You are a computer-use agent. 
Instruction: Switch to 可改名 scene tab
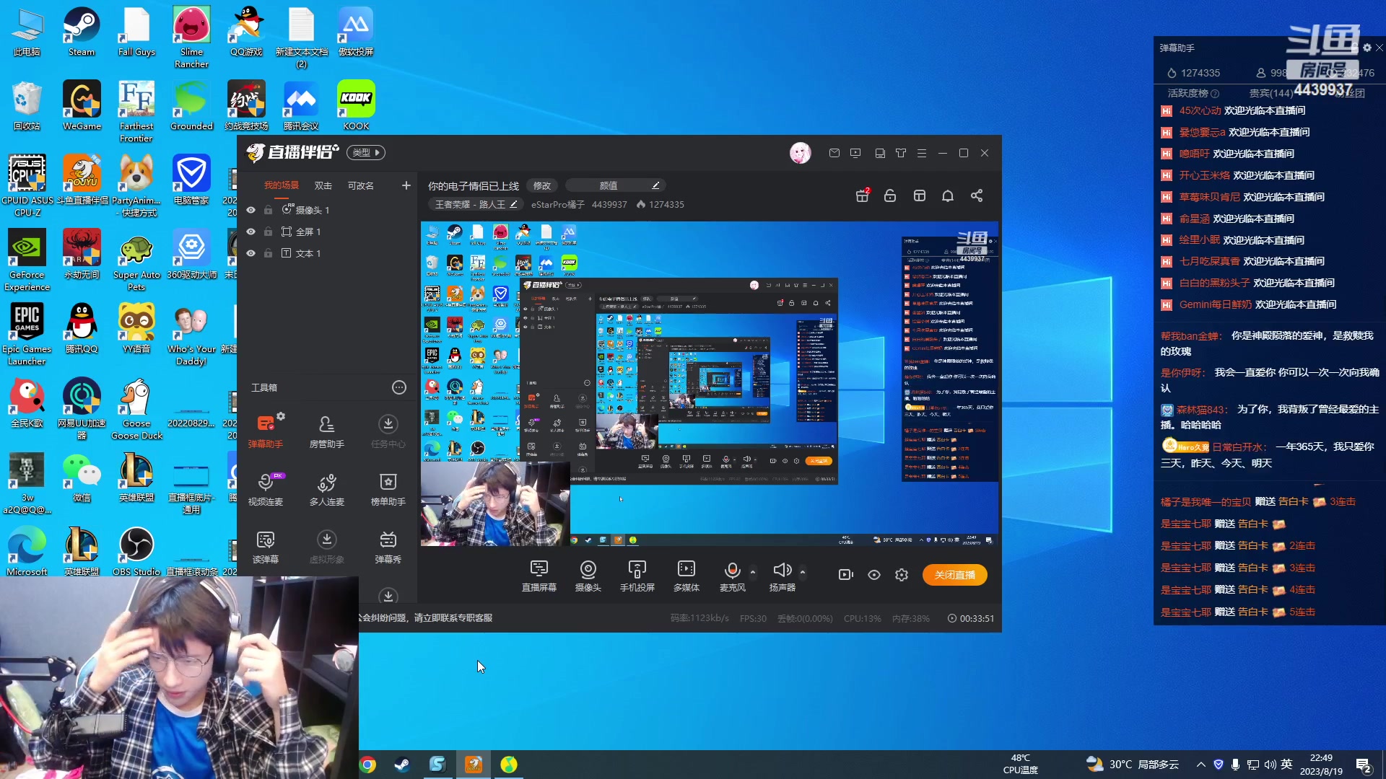[360, 185]
